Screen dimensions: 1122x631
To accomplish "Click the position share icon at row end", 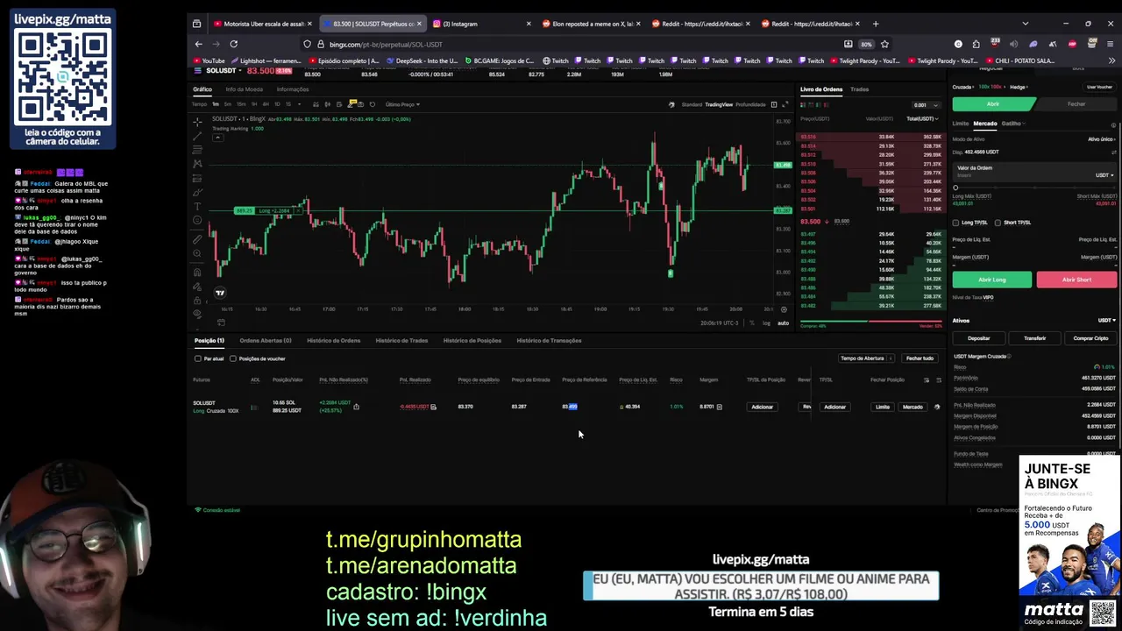I will point(937,407).
